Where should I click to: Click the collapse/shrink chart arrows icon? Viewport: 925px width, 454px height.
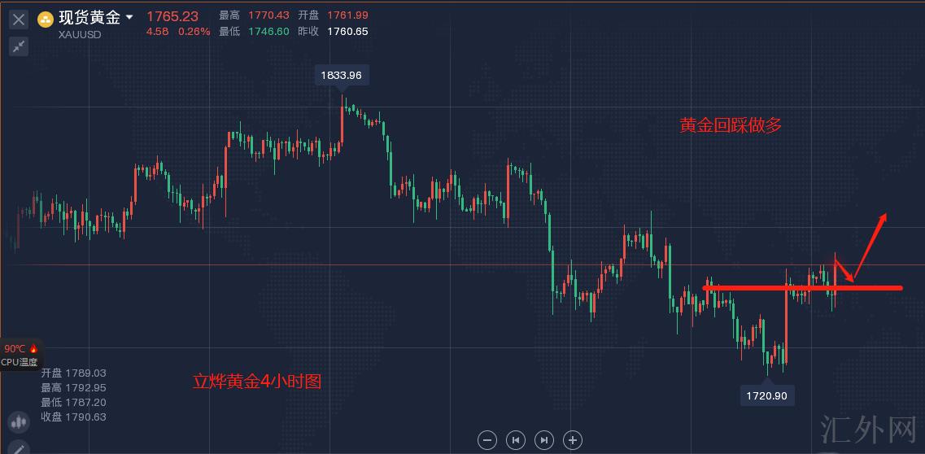click(x=19, y=46)
